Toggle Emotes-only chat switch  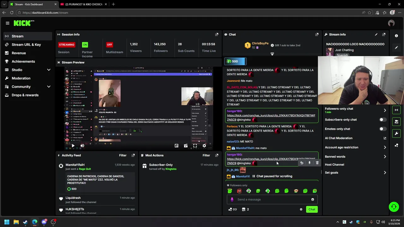pos(383,129)
